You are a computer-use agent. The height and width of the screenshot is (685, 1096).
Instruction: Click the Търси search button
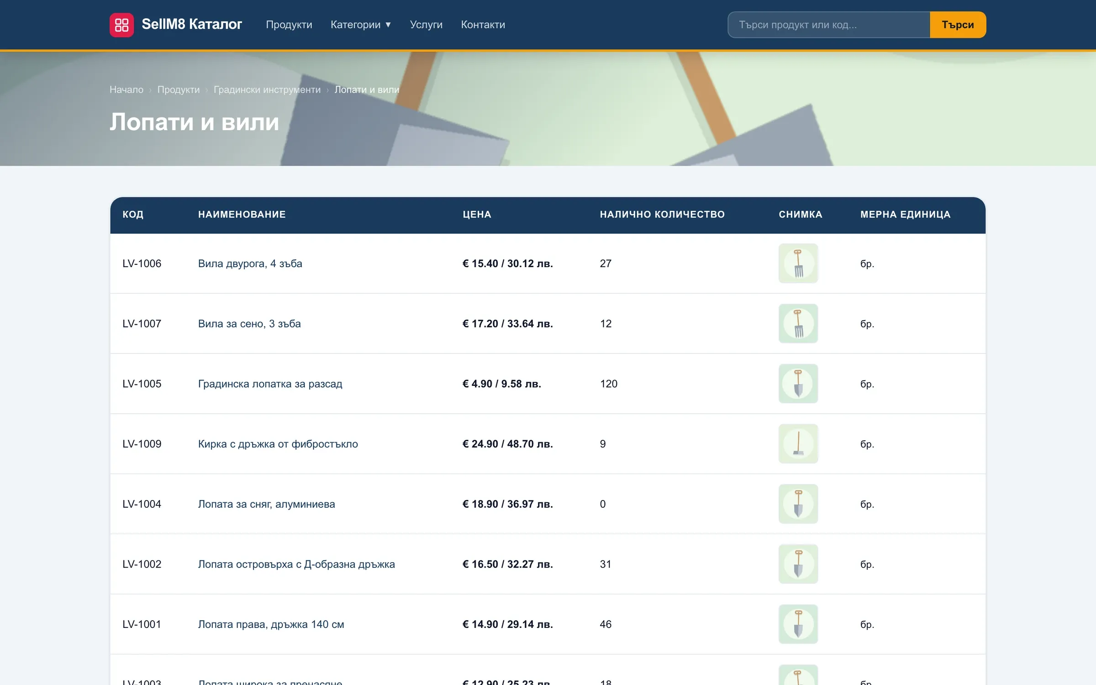[x=958, y=25]
